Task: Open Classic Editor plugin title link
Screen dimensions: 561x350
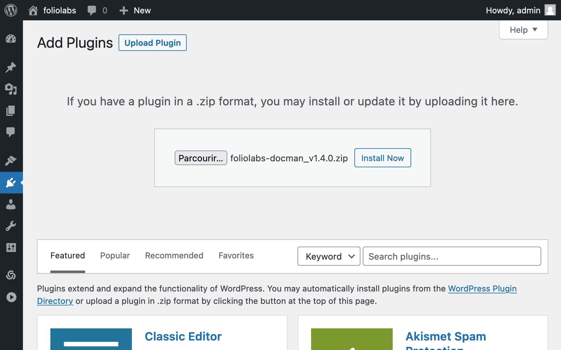Action: pos(183,336)
